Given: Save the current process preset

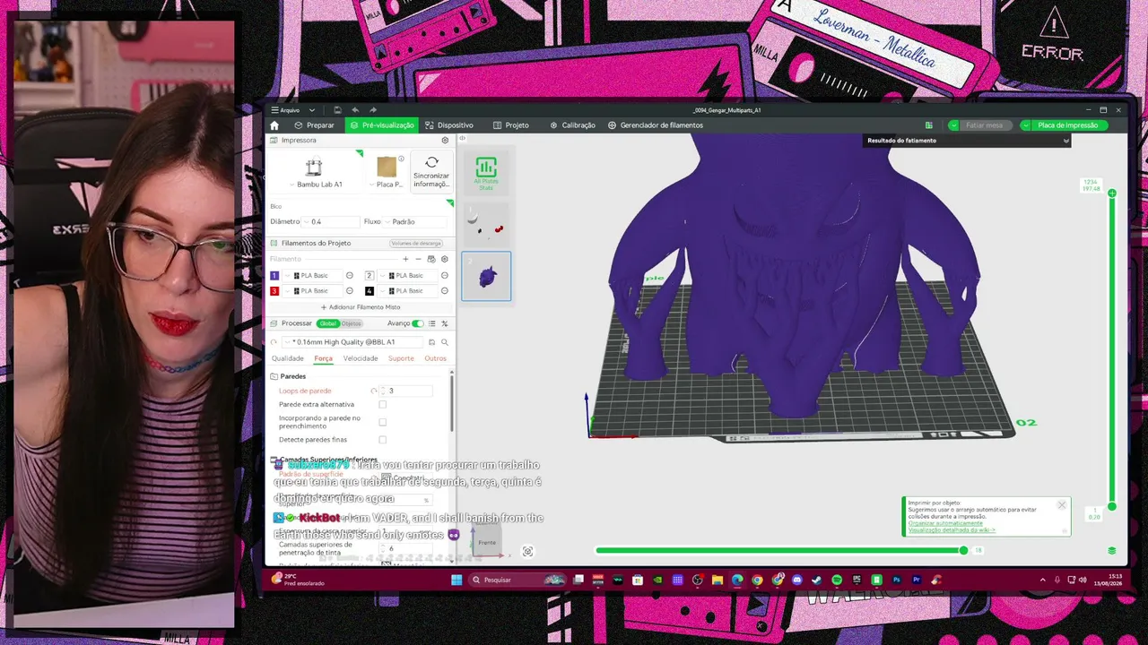Looking at the screenshot, I should [431, 342].
